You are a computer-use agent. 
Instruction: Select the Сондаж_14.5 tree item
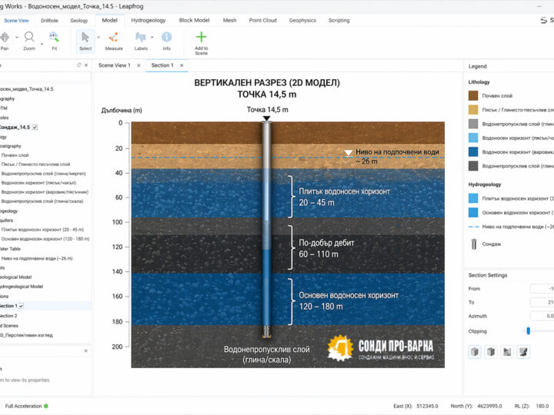pyautogui.click(x=15, y=127)
